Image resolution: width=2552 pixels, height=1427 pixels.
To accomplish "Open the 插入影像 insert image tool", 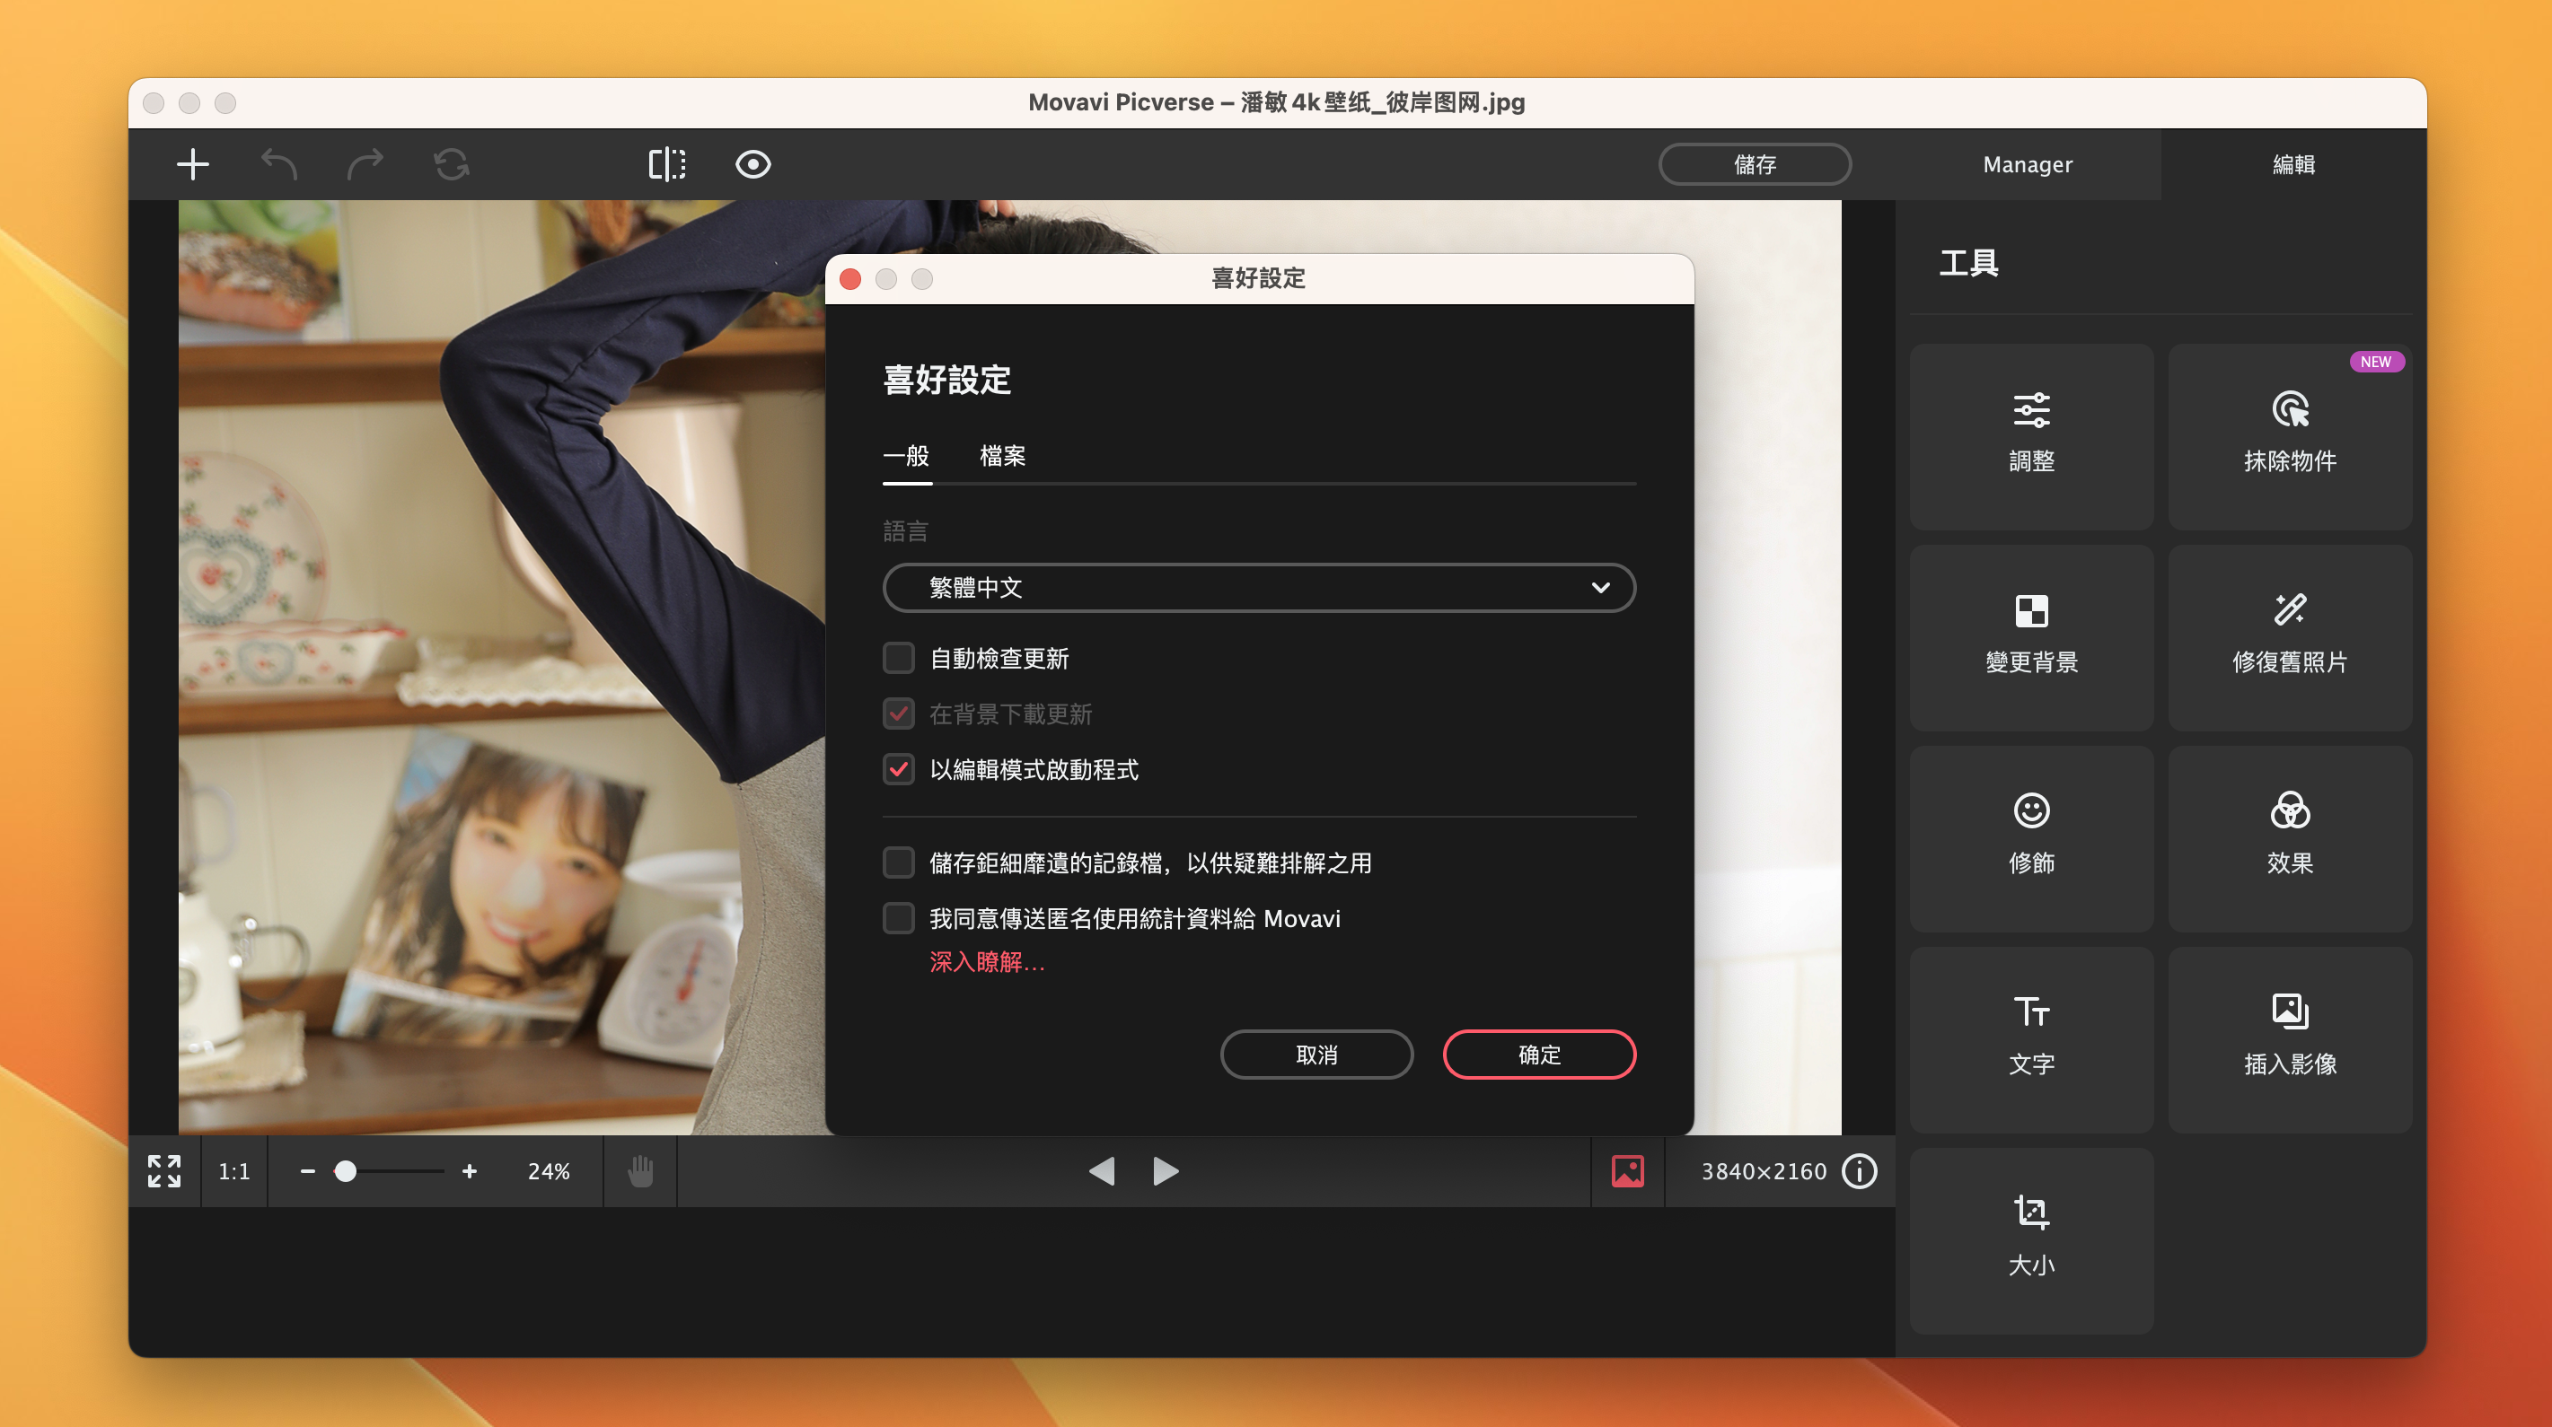I will [x=2289, y=1038].
